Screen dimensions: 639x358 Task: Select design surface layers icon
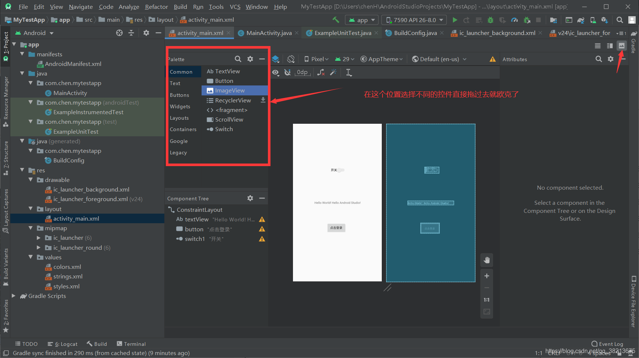tap(276, 59)
